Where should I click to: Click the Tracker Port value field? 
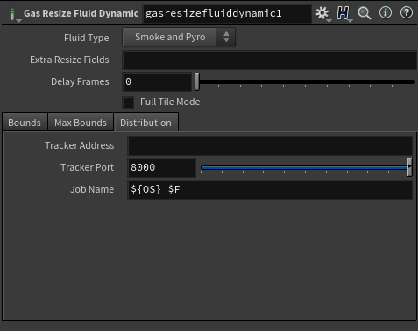pyautogui.click(x=162, y=167)
